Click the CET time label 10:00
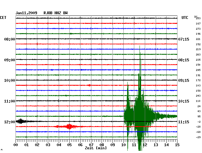The image size is (202, 153). 10,81
